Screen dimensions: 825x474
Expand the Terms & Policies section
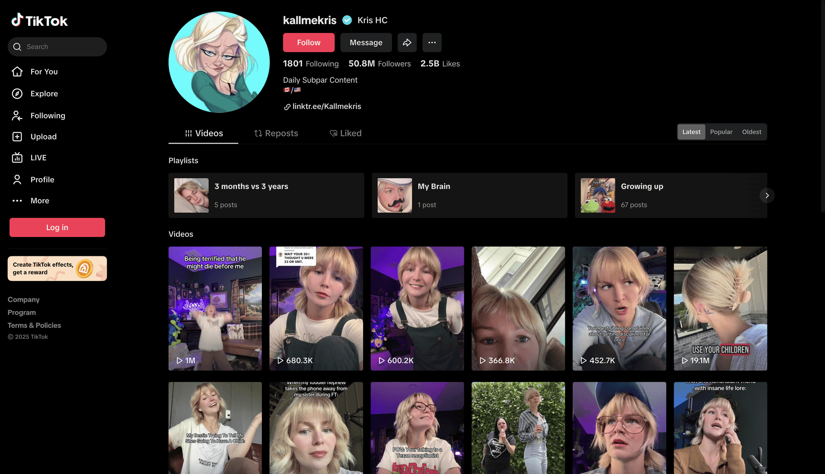click(x=34, y=325)
